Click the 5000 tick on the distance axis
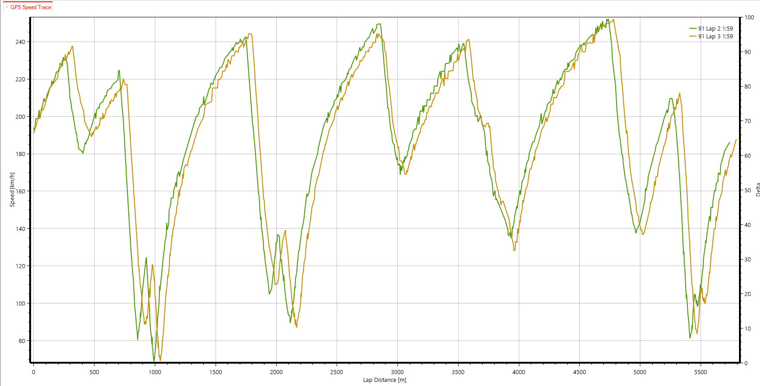 tap(640, 372)
